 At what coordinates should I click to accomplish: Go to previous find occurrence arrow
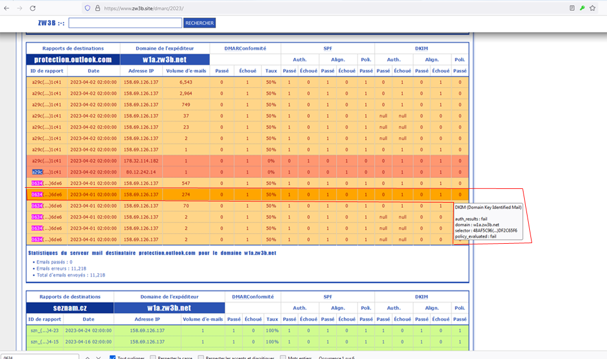(87, 357)
